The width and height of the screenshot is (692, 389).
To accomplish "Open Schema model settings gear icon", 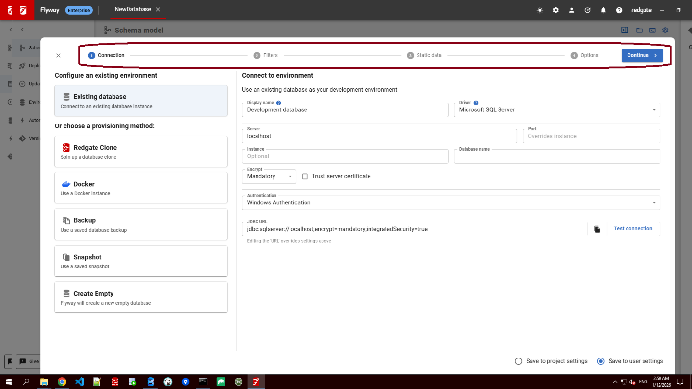I will [665, 30].
